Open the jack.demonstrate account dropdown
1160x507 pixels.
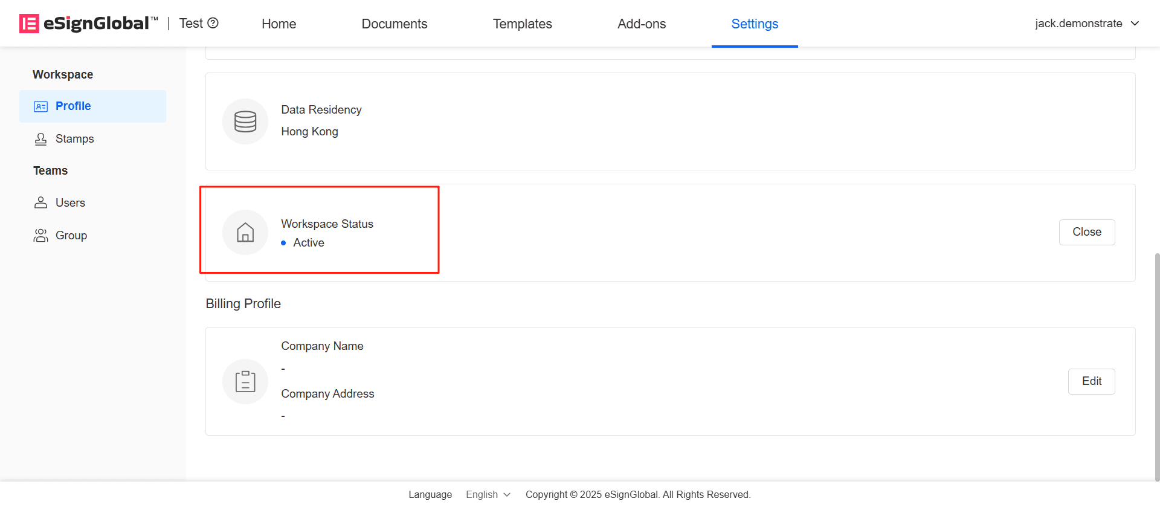[x=1086, y=24]
